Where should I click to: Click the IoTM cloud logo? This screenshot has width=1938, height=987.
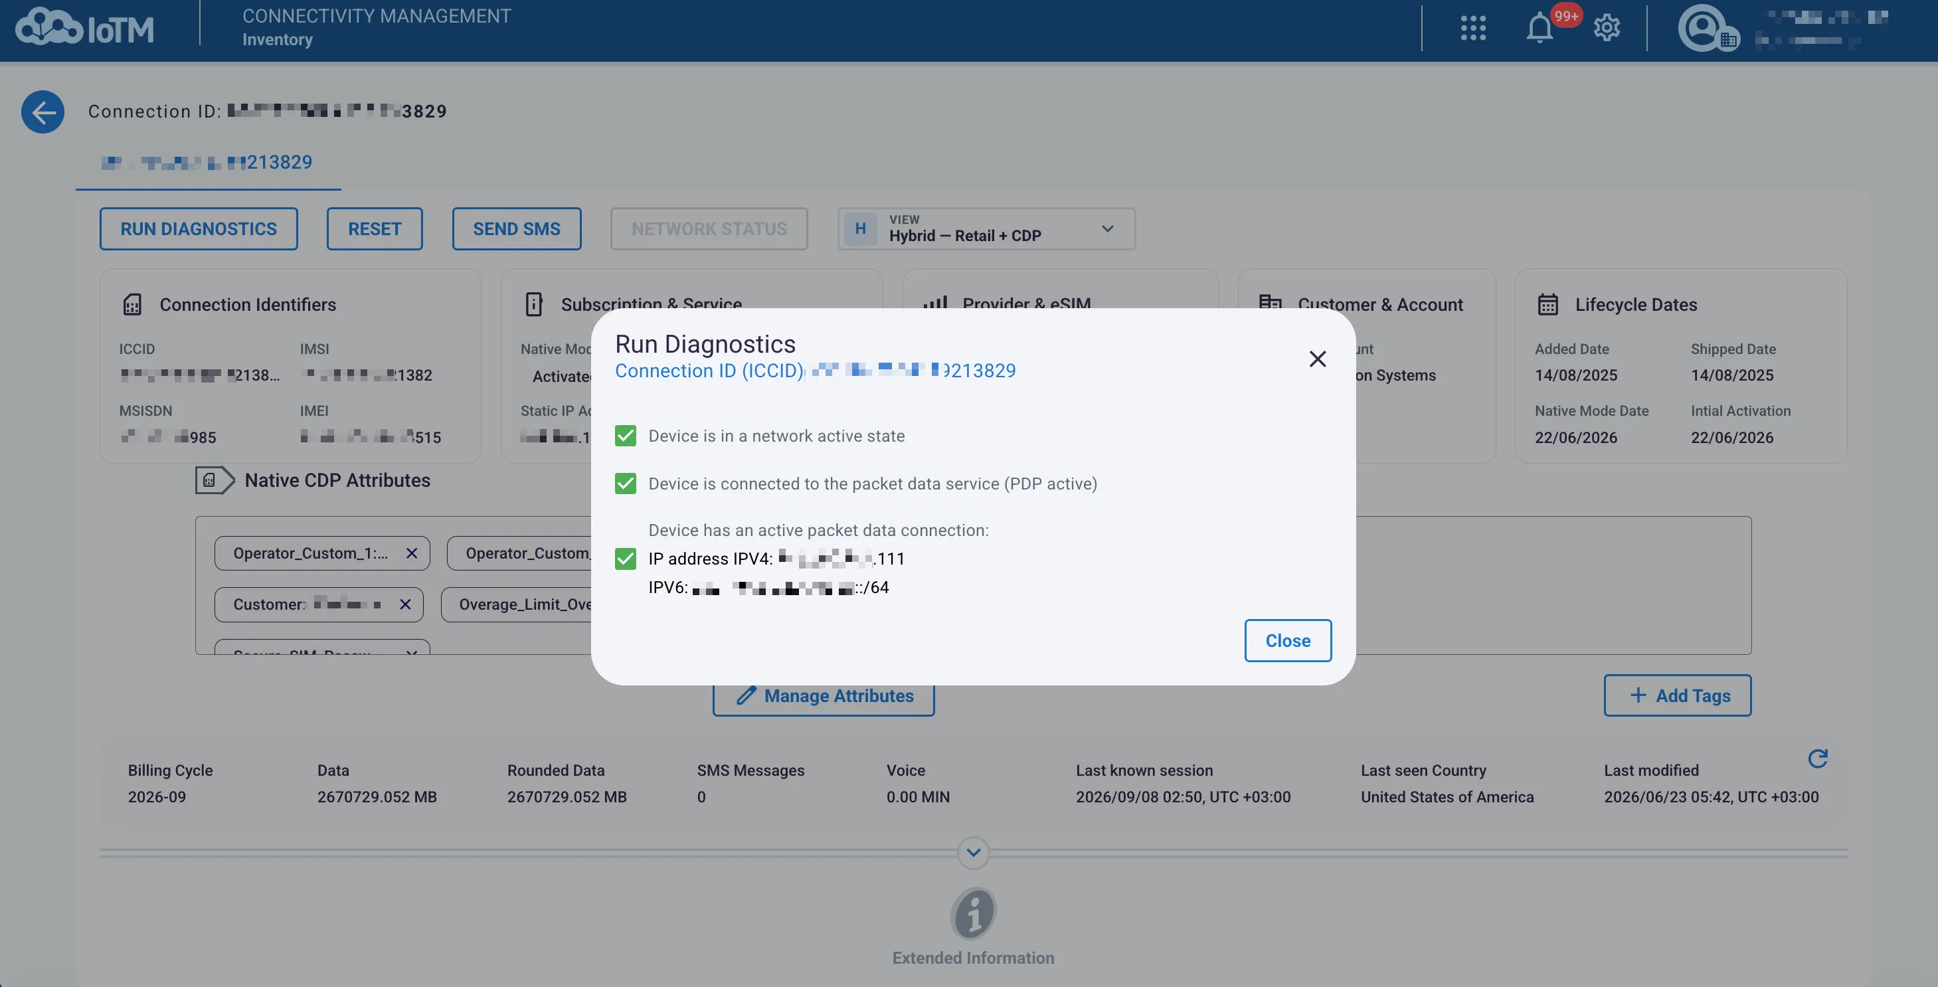pos(85,28)
